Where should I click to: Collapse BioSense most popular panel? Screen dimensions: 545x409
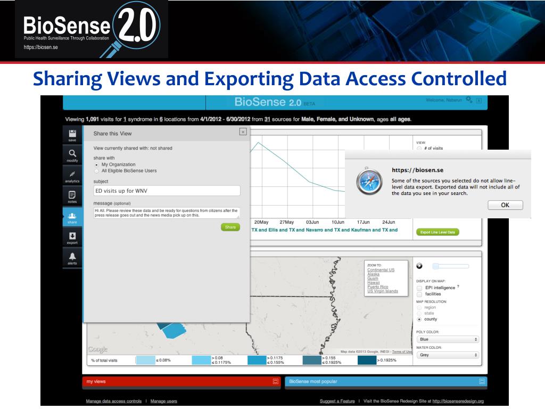482,381
